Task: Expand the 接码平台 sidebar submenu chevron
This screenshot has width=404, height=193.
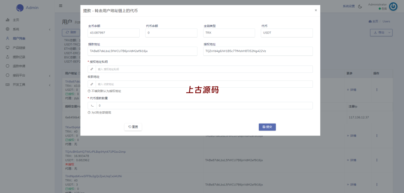Action: (x=49, y=76)
